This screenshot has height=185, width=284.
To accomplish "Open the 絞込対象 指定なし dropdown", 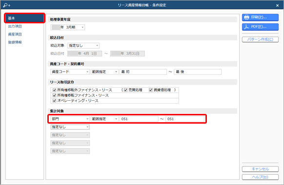I will click(x=83, y=46).
